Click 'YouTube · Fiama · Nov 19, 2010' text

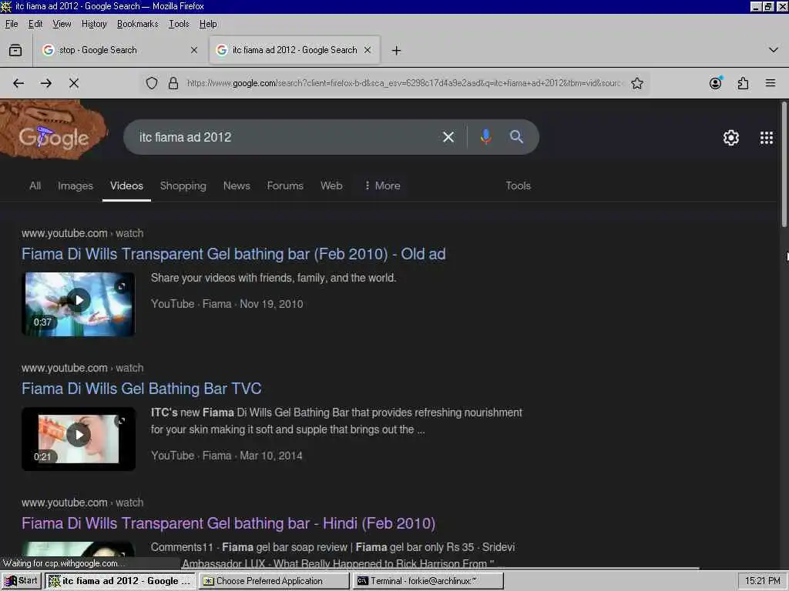(227, 303)
